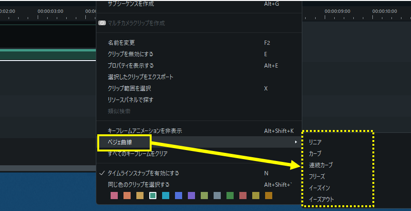The height and width of the screenshot is (211, 411).
Task: Select 連続カーブ from the submenu
Action: click(321, 165)
